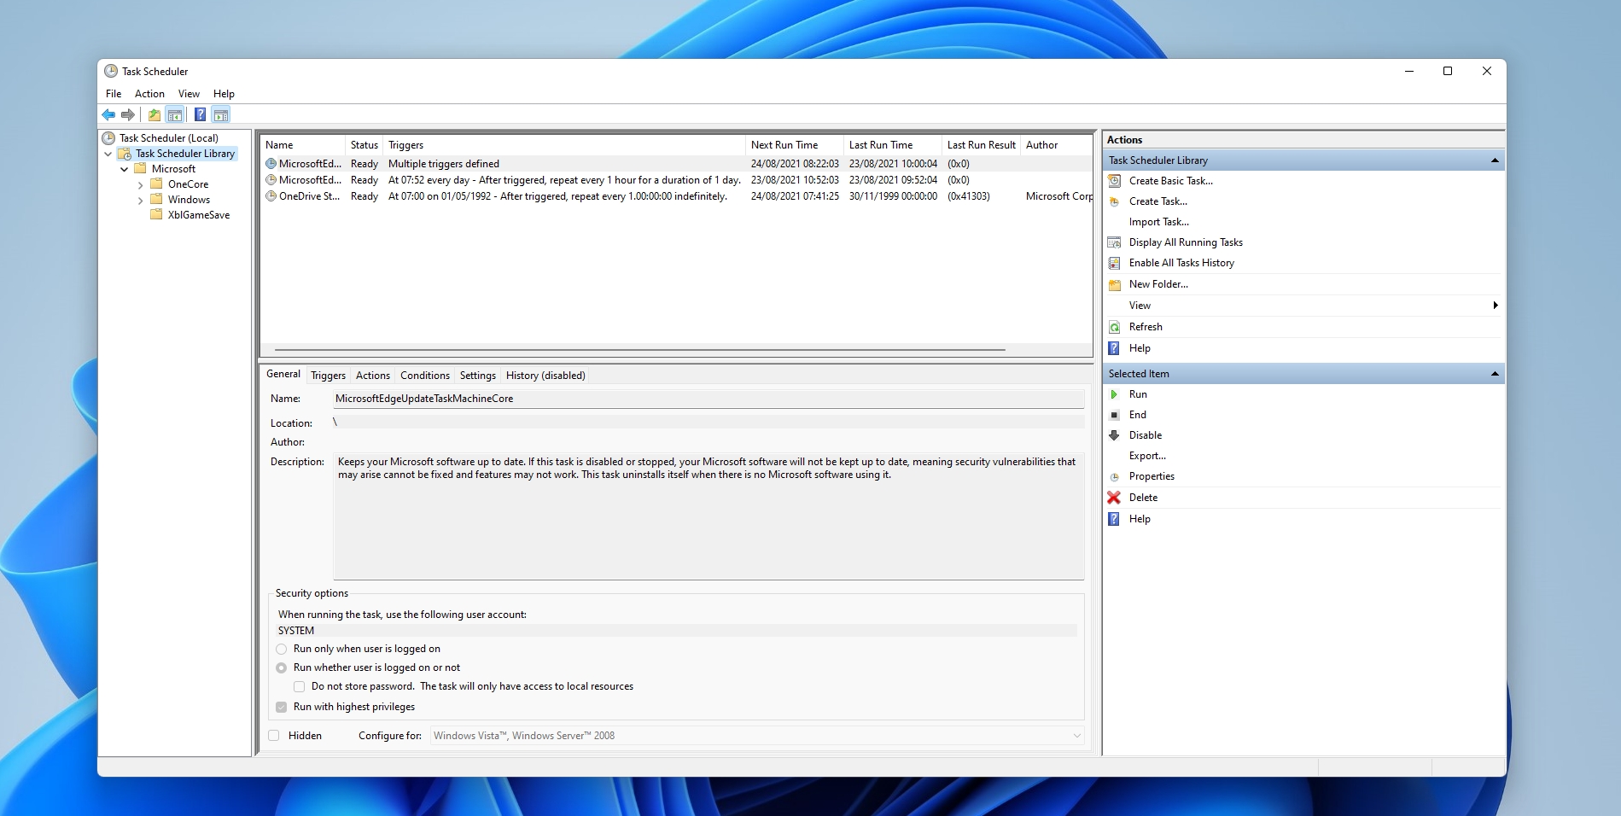
Task: Click the New Folder icon
Action: [1114, 284]
